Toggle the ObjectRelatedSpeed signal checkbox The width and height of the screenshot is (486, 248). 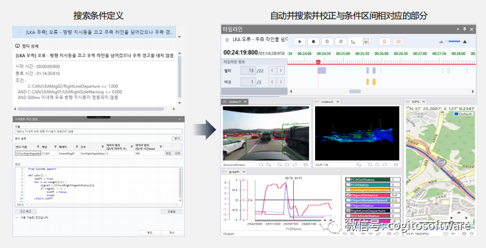[348, 200]
